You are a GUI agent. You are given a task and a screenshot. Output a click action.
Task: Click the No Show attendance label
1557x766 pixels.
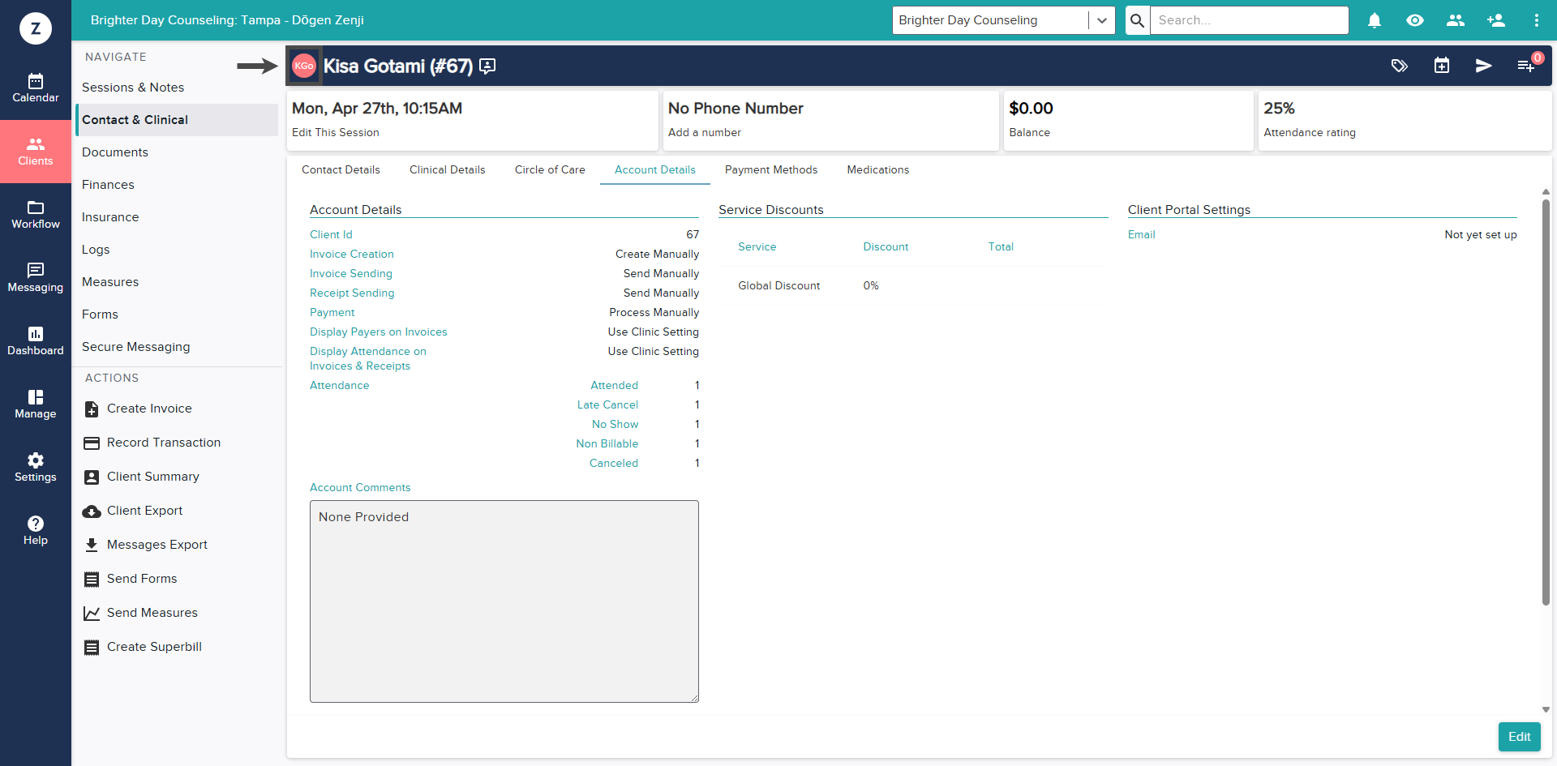click(x=615, y=424)
